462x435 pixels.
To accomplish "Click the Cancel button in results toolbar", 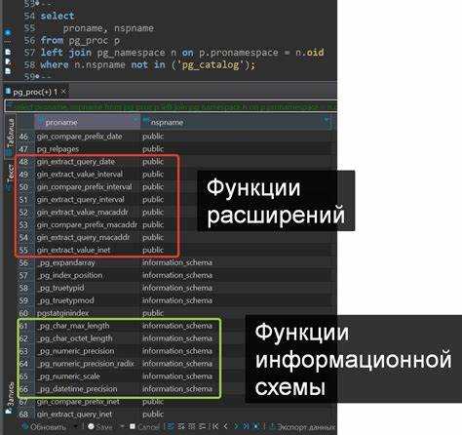I will pos(144,426).
